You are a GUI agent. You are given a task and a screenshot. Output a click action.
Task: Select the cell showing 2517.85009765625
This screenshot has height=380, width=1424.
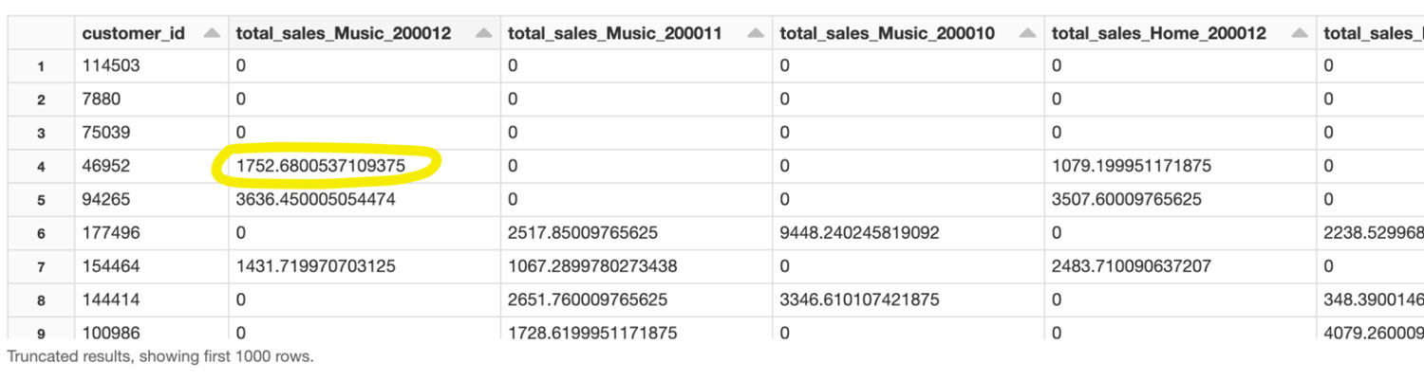583,233
